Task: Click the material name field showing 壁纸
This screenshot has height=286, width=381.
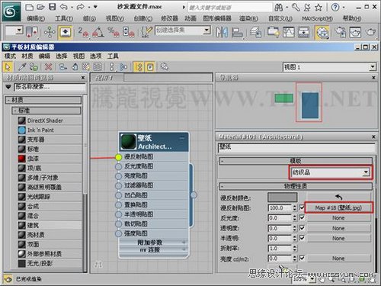Action: tap(296, 148)
